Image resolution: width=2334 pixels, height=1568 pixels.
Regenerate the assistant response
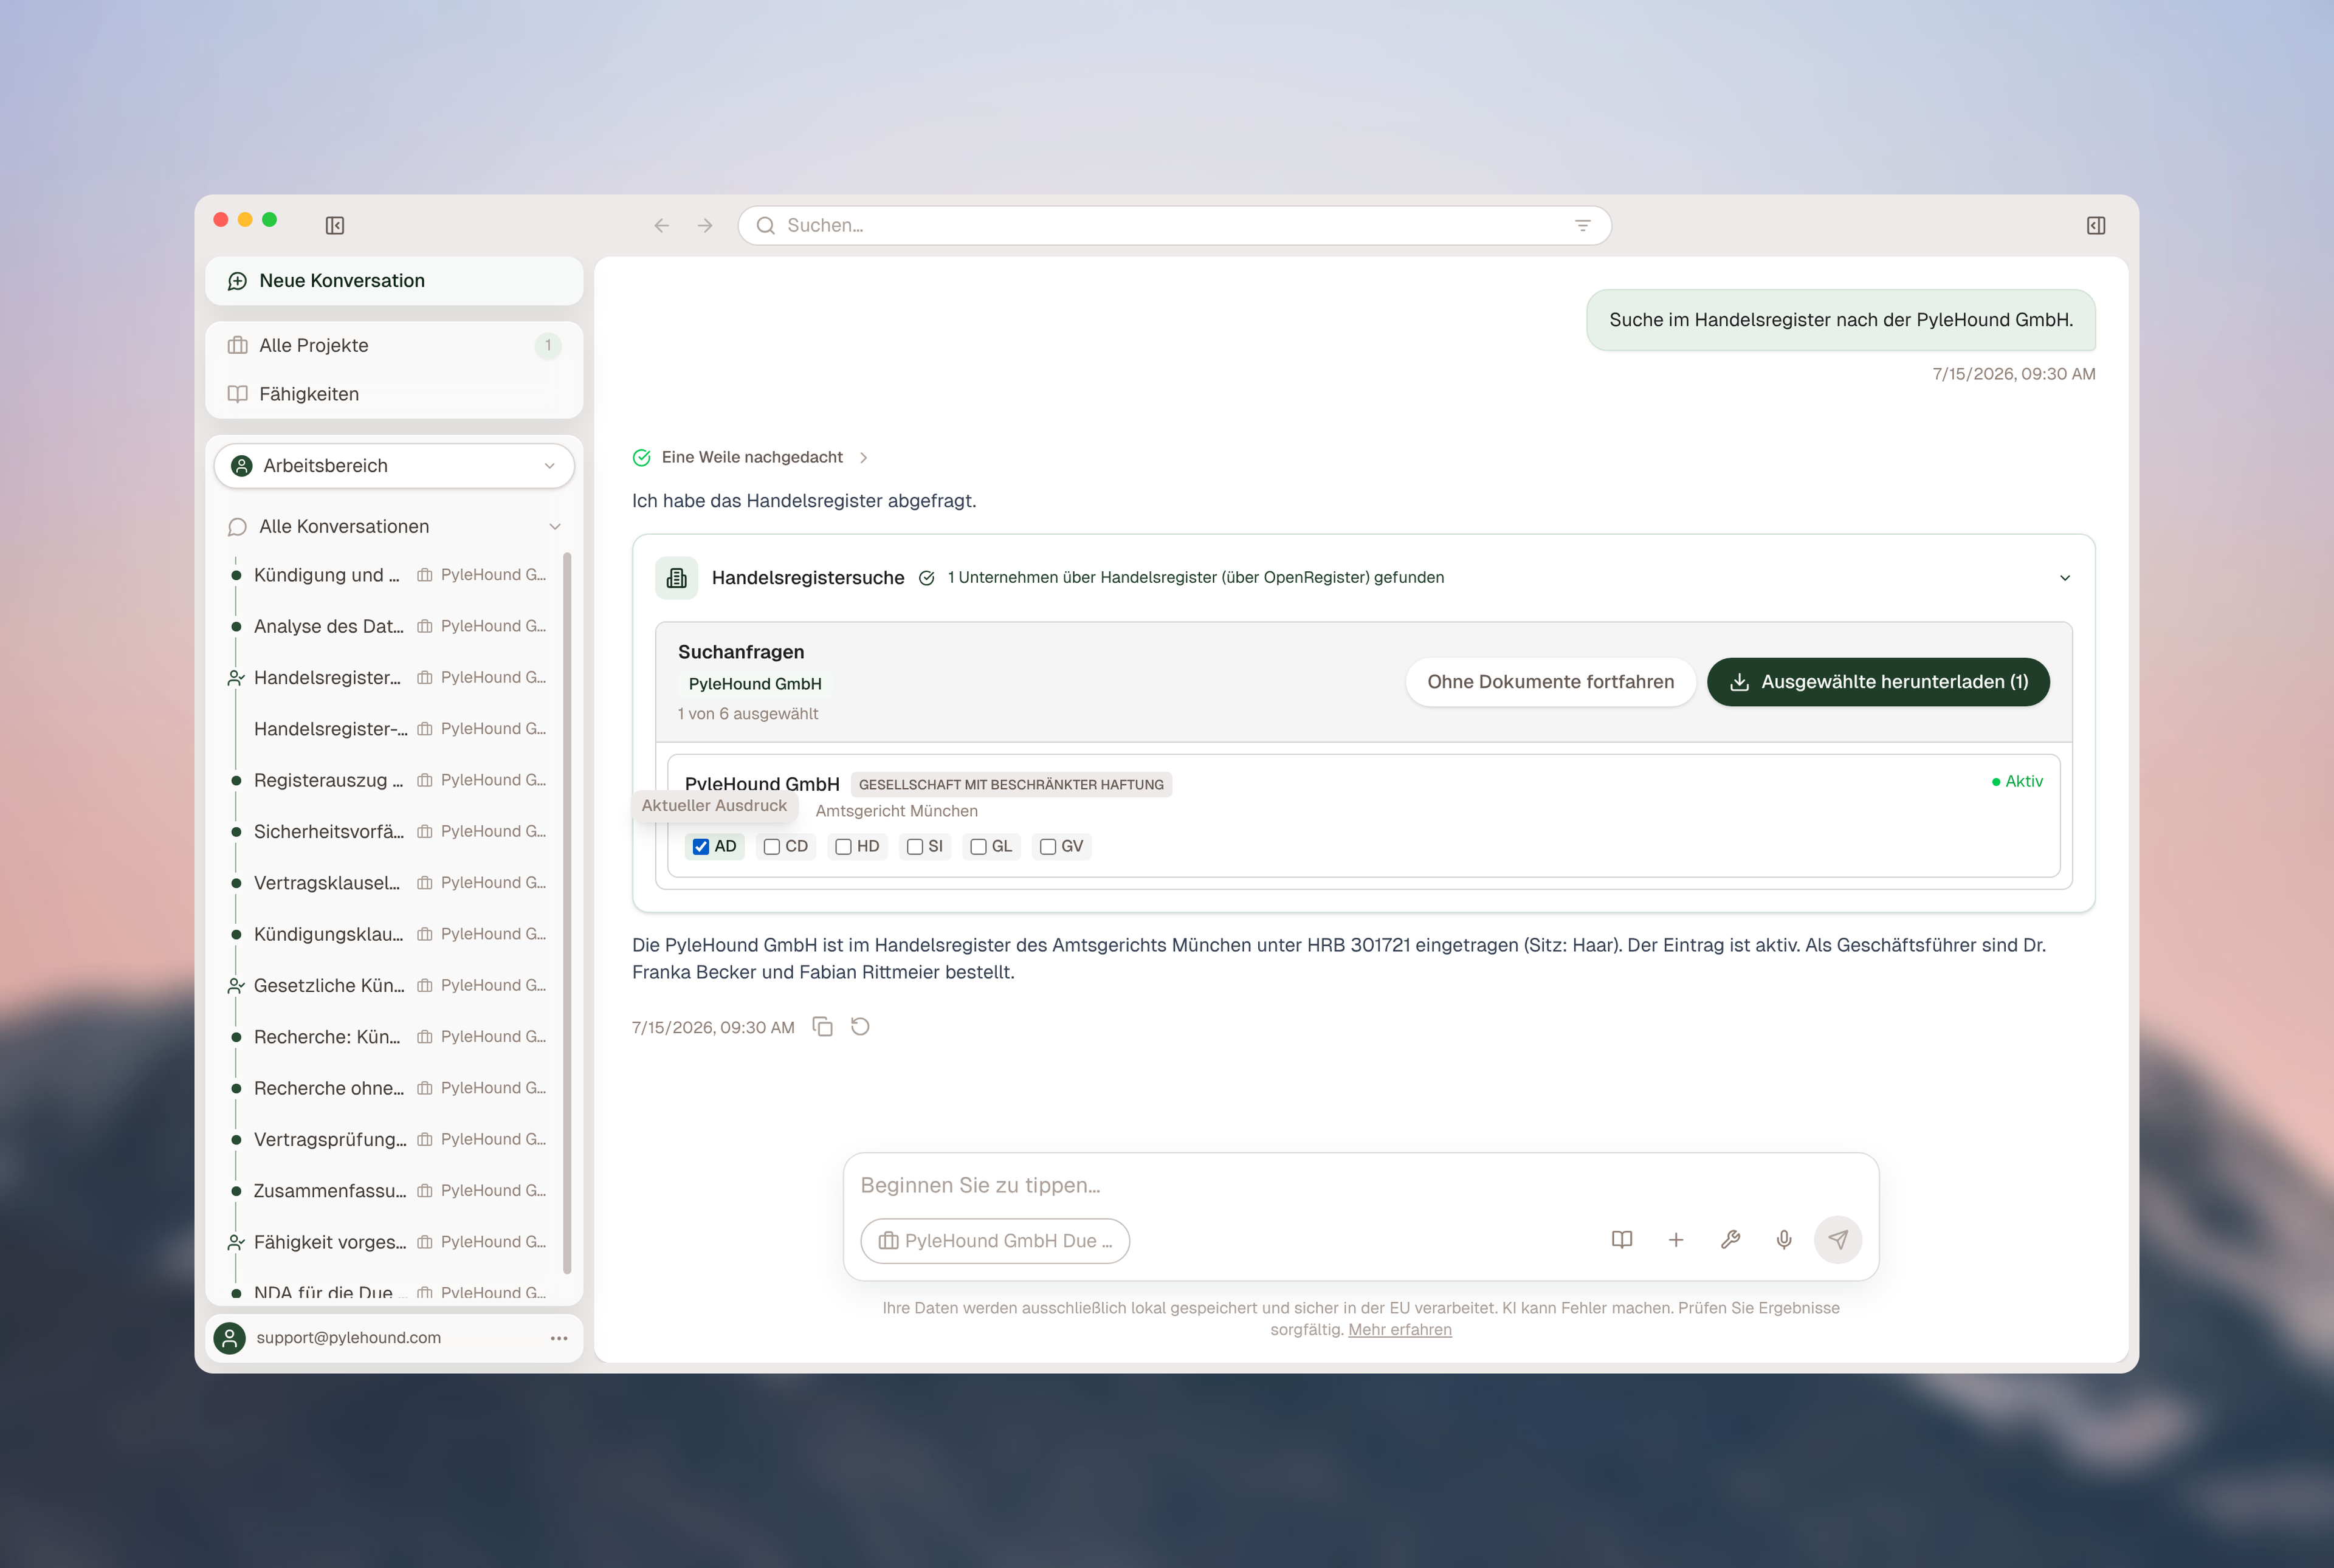860,1027
